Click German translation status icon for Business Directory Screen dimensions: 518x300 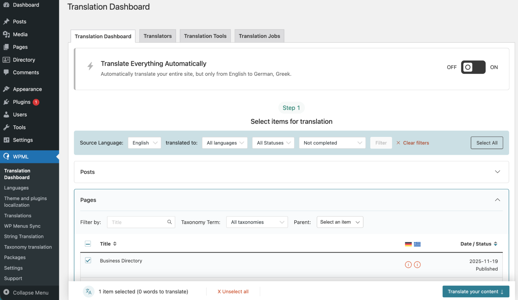click(x=408, y=265)
